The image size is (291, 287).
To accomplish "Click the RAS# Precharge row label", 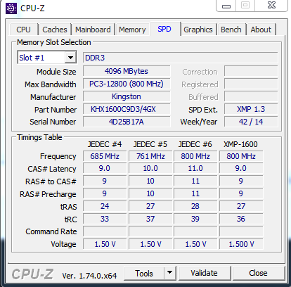I will tap(48, 194).
